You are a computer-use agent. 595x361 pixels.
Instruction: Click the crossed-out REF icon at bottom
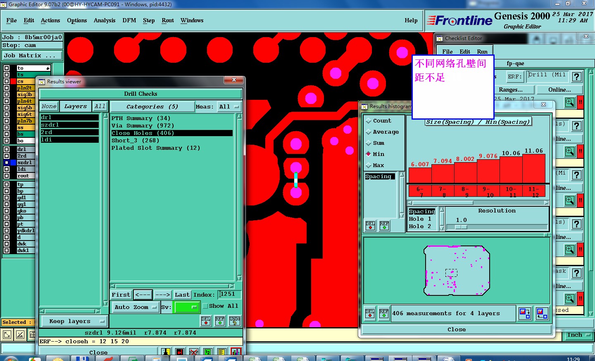tap(193, 352)
